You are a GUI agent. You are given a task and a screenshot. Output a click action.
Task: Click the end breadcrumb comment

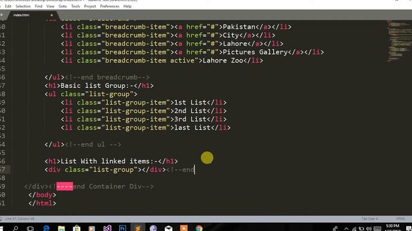pyautogui.click(x=108, y=77)
